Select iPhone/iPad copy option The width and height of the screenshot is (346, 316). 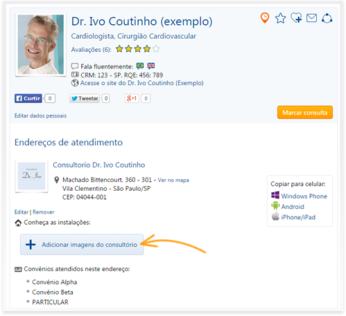pos(293,217)
